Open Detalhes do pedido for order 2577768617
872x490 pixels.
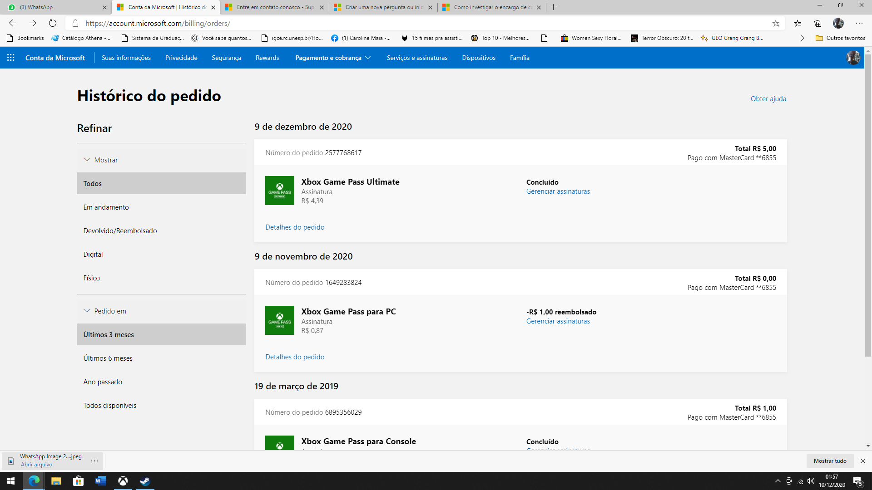(295, 227)
